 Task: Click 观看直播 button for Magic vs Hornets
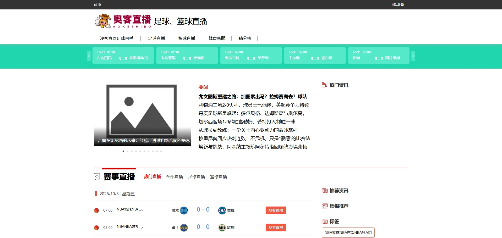(x=276, y=210)
